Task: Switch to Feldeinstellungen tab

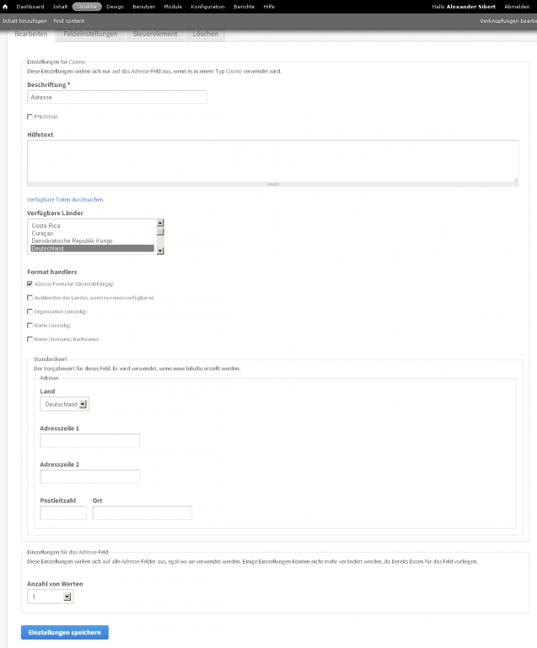Action: click(89, 34)
